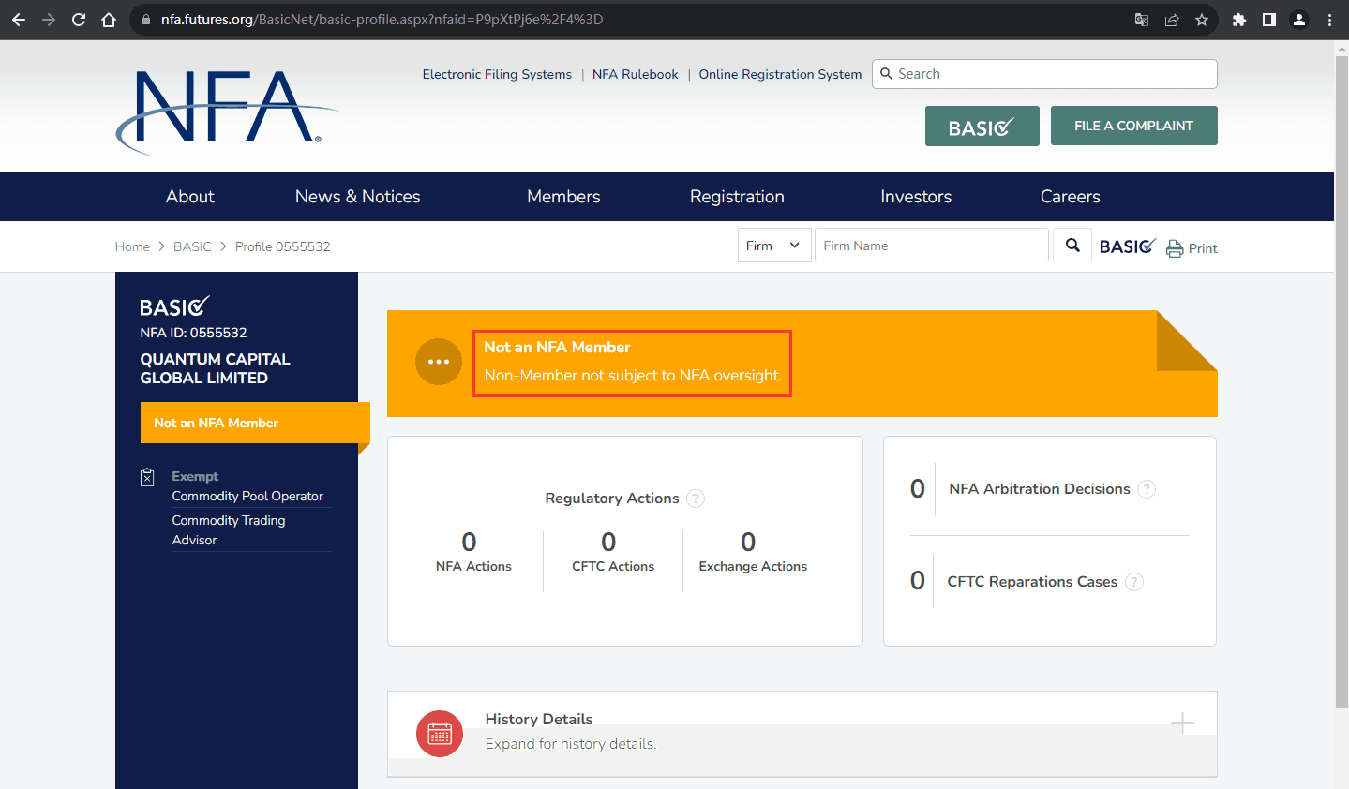
Task: Open the NFA Rulebook link
Action: click(x=636, y=74)
